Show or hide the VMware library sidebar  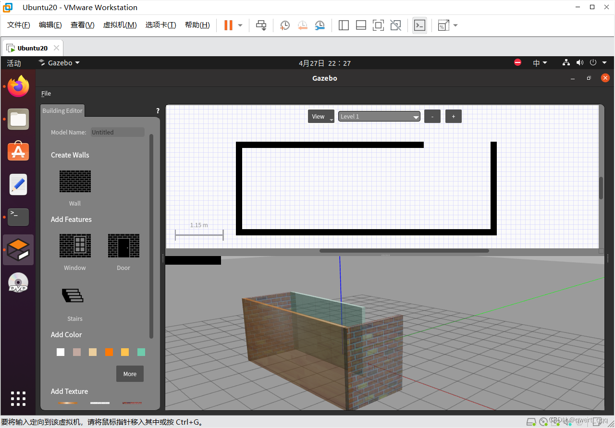click(344, 25)
